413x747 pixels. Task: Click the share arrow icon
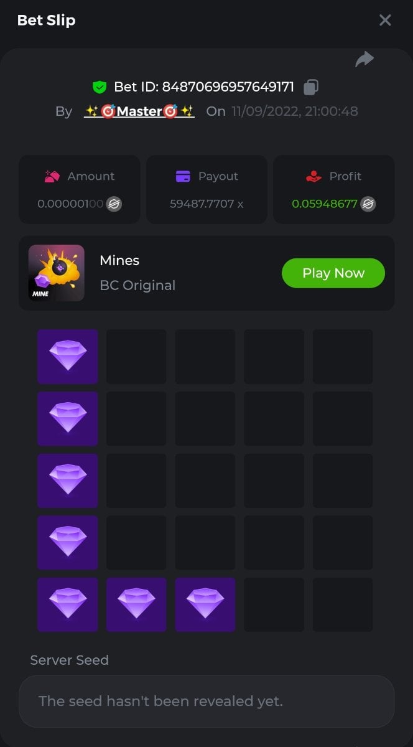[364, 59]
